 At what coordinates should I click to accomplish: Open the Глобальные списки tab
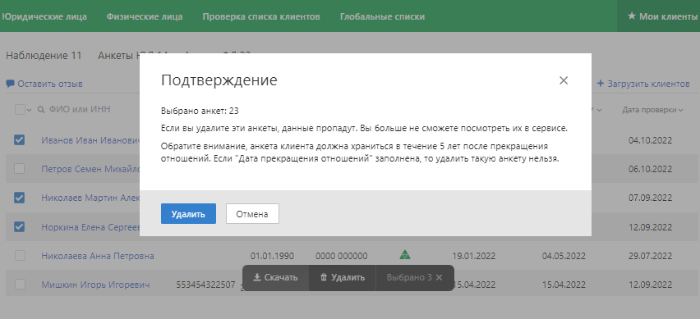[x=382, y=16]
